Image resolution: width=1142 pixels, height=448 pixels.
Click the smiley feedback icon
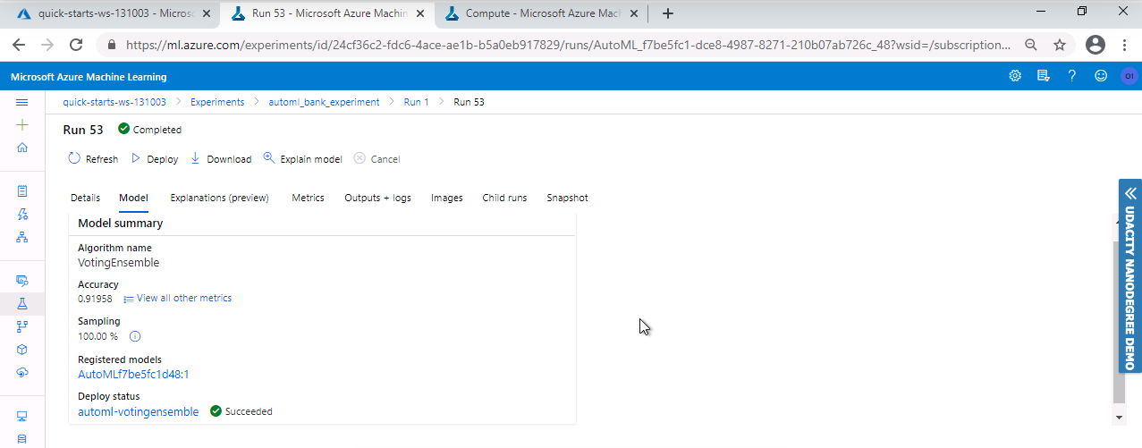pos(1101,76)
